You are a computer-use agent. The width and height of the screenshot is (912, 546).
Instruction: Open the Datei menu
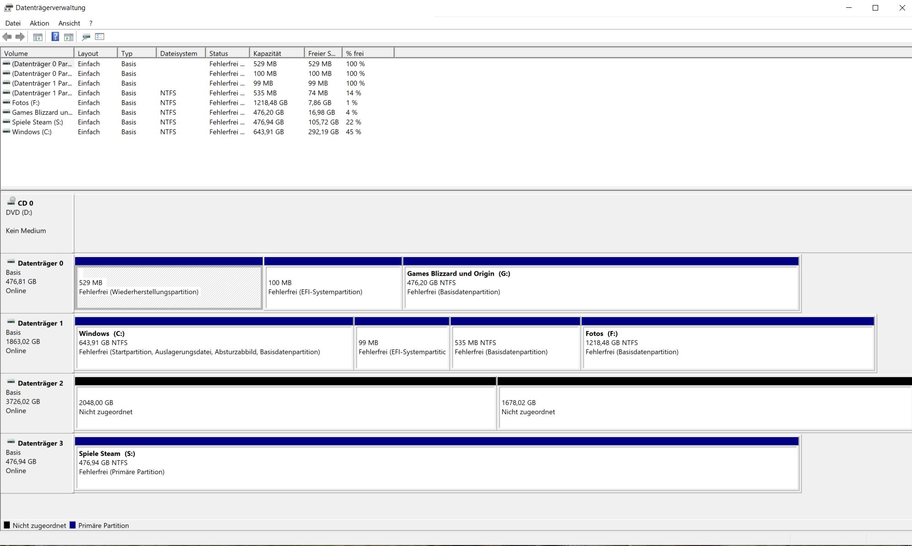(13, 23)
